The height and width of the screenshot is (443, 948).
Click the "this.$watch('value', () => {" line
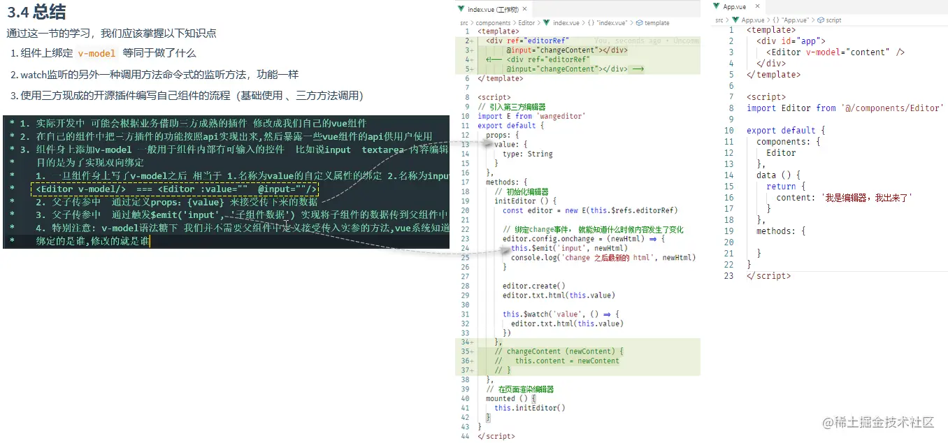pyautogui.click(x=561, y=314)
